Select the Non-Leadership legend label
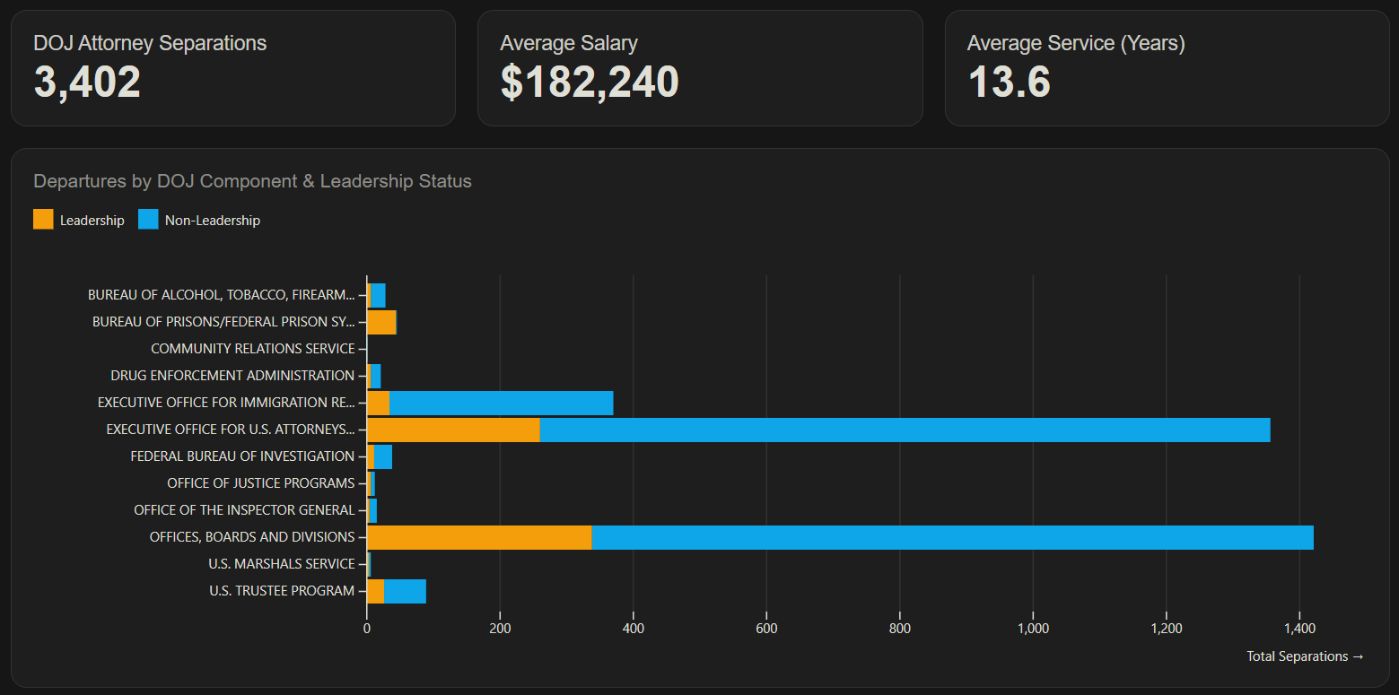1399x695 pixels. click(x=213, y=221)
